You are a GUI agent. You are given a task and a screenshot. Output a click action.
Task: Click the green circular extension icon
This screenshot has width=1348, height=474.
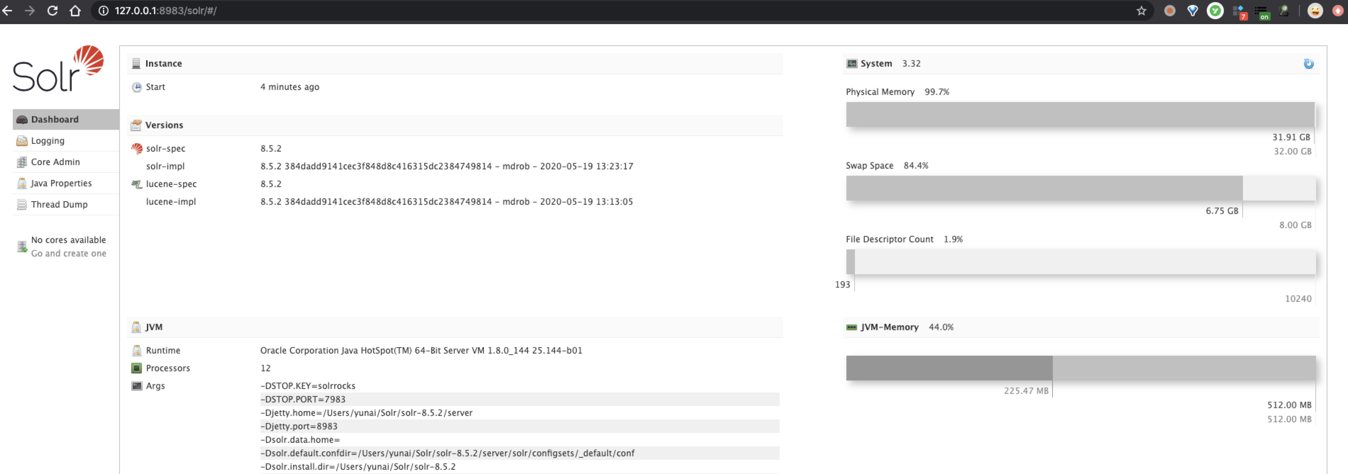point(1215,11)
